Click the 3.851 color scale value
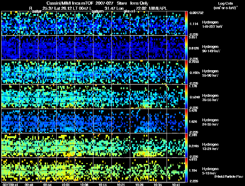Screen dimensions: 245x186 [x=193, y=37]
